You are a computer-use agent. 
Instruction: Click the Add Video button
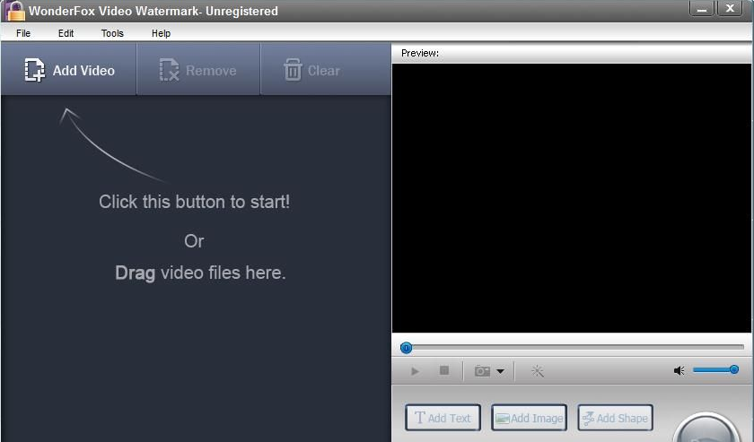(69, 70)
